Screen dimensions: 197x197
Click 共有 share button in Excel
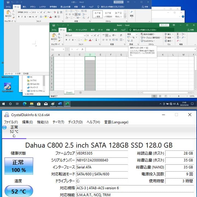(191, 30)
